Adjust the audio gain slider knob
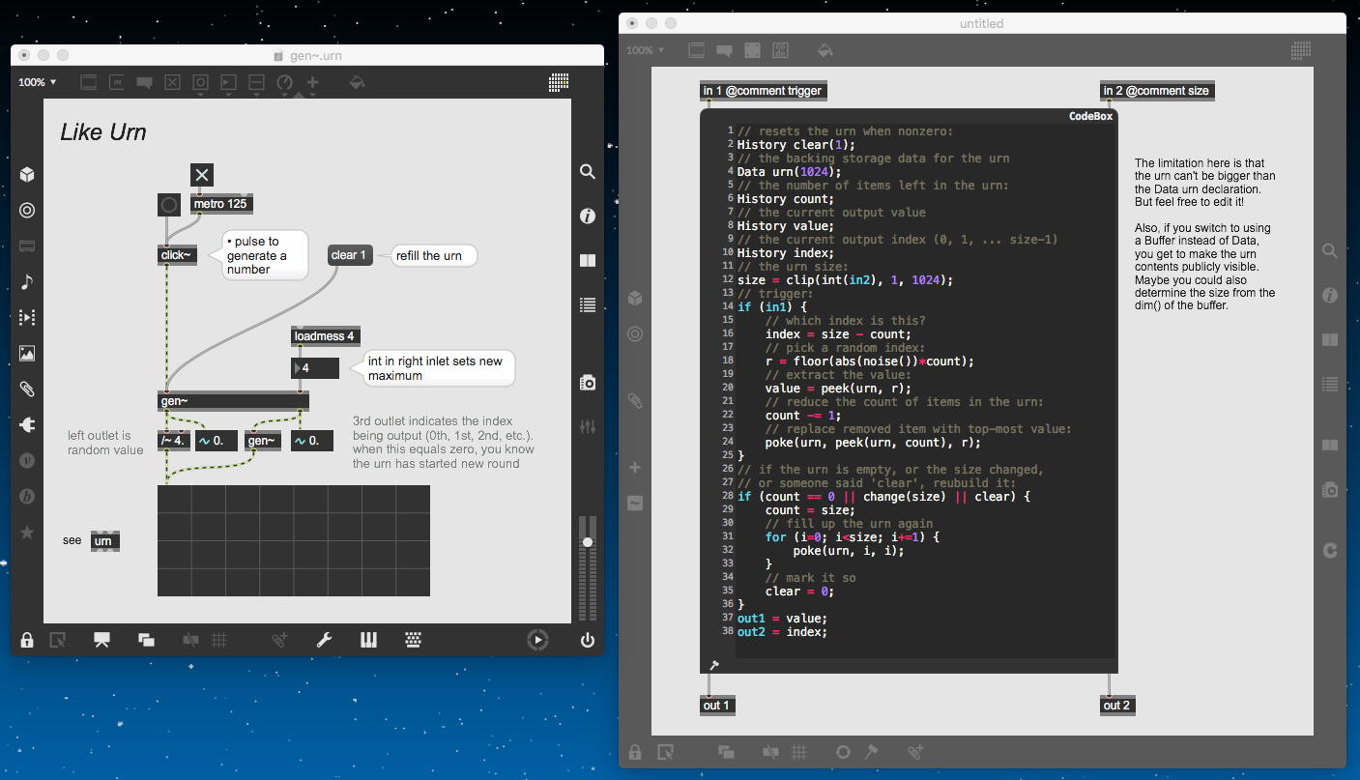 [587, 542]
